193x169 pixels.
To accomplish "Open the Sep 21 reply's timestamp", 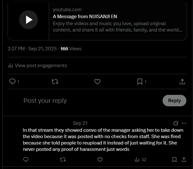I will 80,123.
